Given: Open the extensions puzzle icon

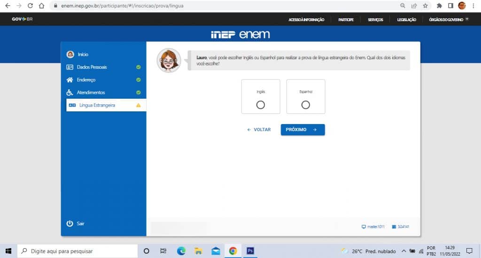Looking at the screenshot, I should (439, 6).
